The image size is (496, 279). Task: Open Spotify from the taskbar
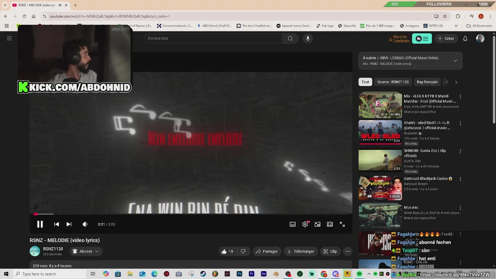tap(359, 274)
